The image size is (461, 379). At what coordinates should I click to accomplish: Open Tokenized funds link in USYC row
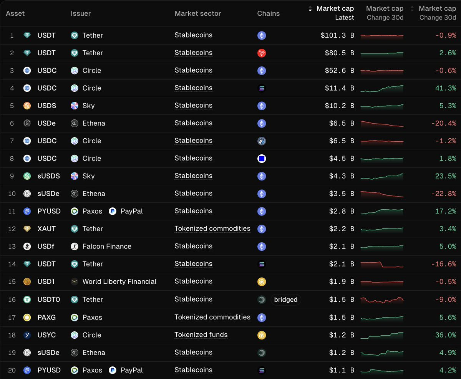pyautogui.click(x=201, y=335)
